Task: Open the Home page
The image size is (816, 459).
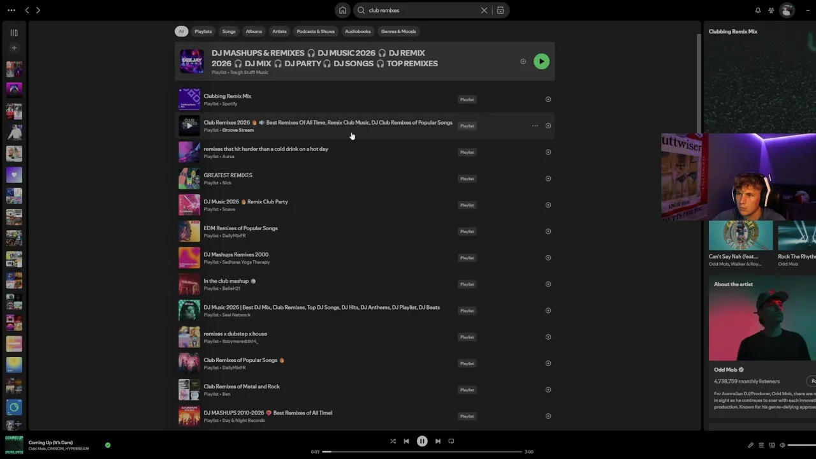Action: 343,10
